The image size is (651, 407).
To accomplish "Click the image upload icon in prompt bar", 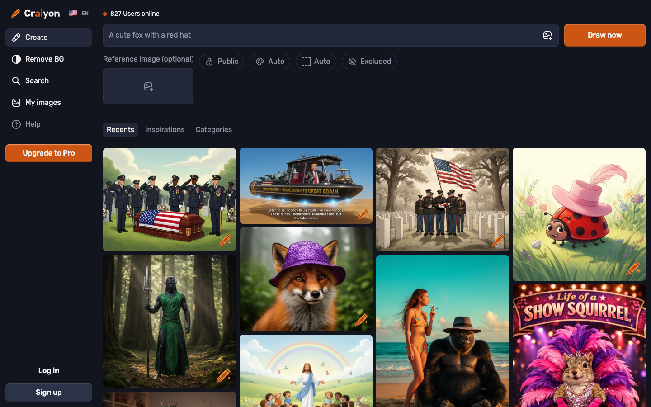I will (547, 35).
